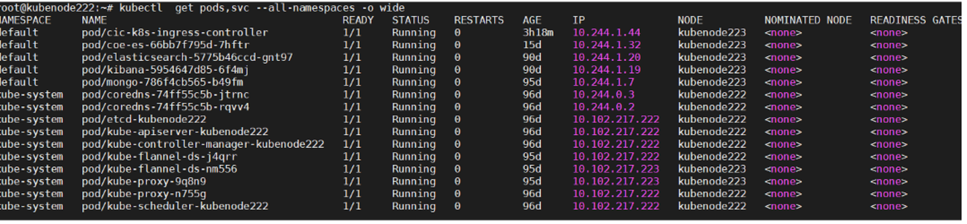Select the NODE column header
967x224 pixels.
[x=690, y=20]
